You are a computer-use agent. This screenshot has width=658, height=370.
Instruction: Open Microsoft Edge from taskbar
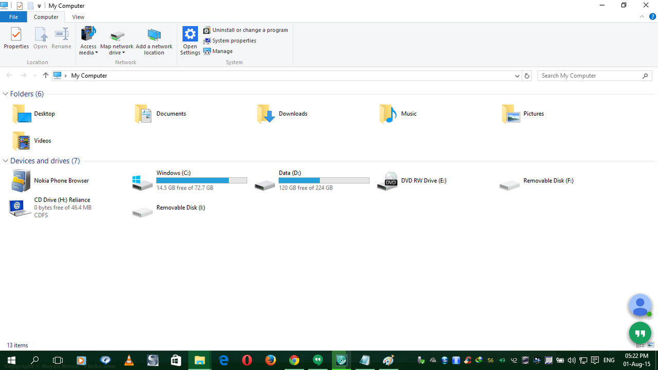pos(224,360)
